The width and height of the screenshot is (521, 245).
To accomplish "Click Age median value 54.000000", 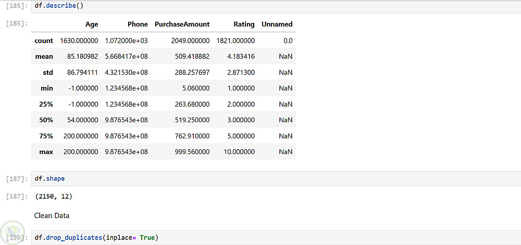I will click(82, 120).
